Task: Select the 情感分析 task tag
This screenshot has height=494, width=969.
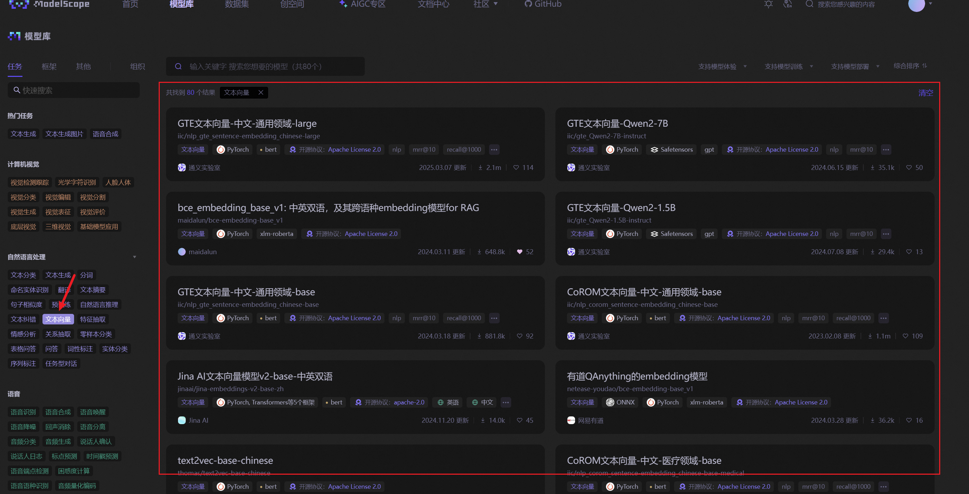Action: coord(23,334)
